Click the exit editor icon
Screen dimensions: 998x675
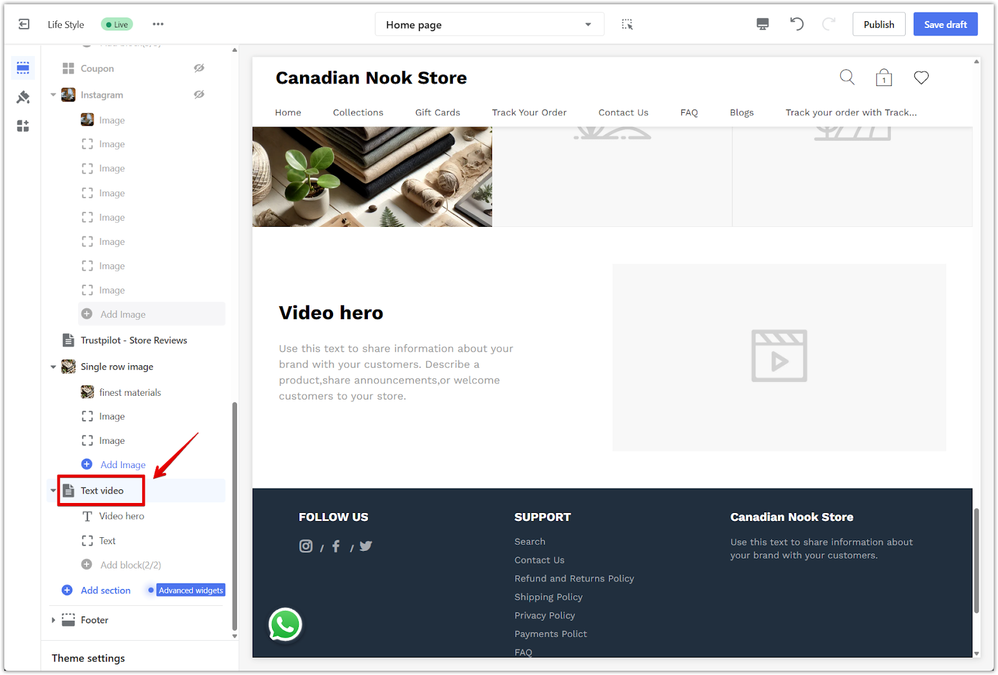pyautogui.click(x=24, y=24)
